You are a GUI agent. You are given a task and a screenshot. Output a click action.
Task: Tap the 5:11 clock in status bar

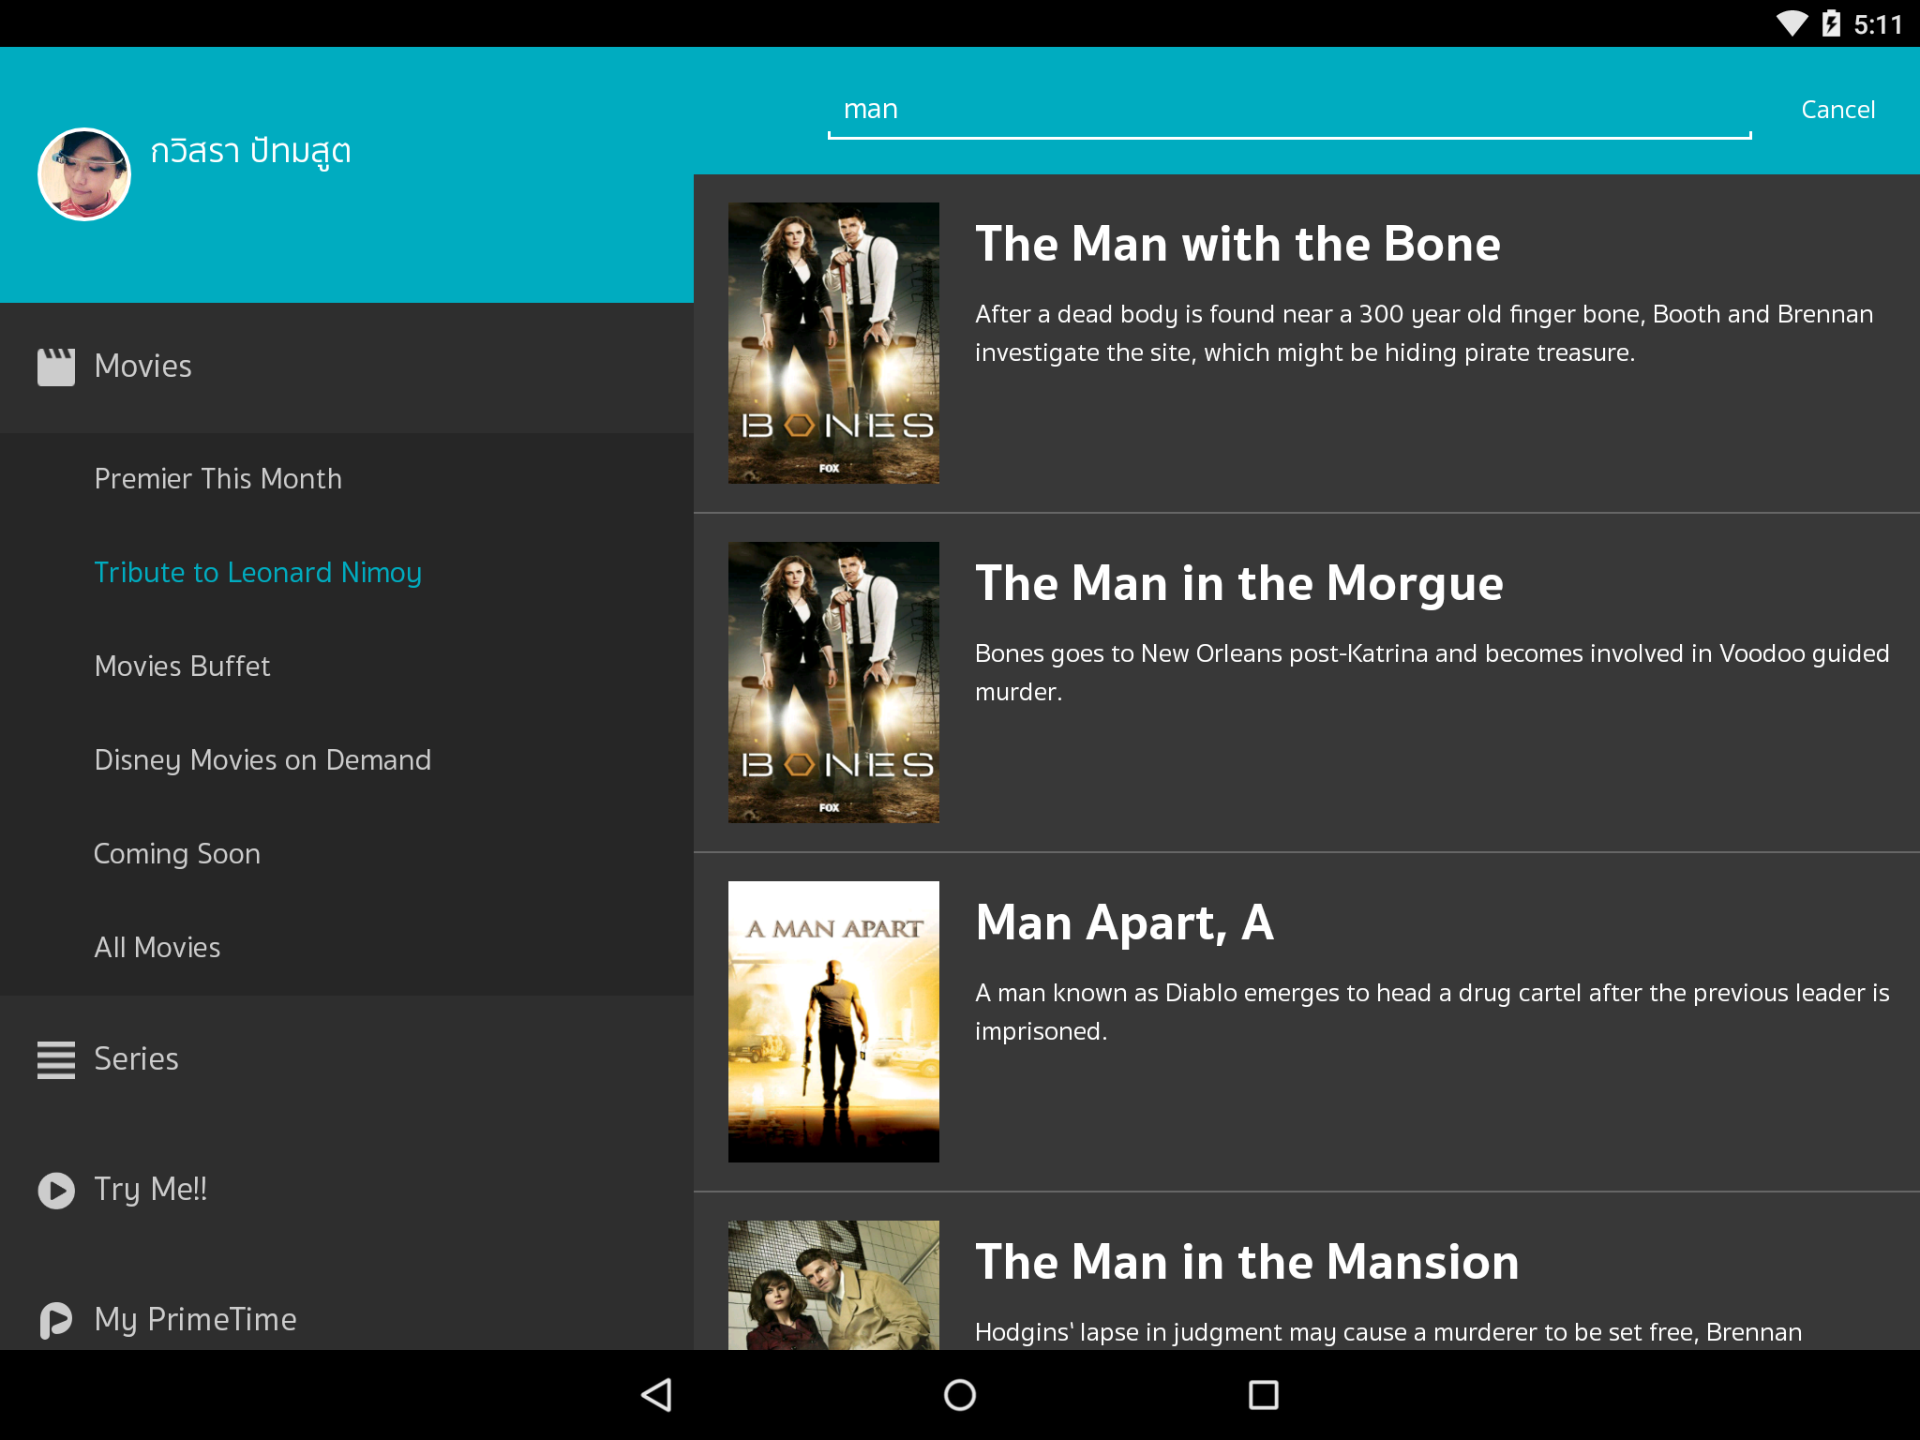1878,24
